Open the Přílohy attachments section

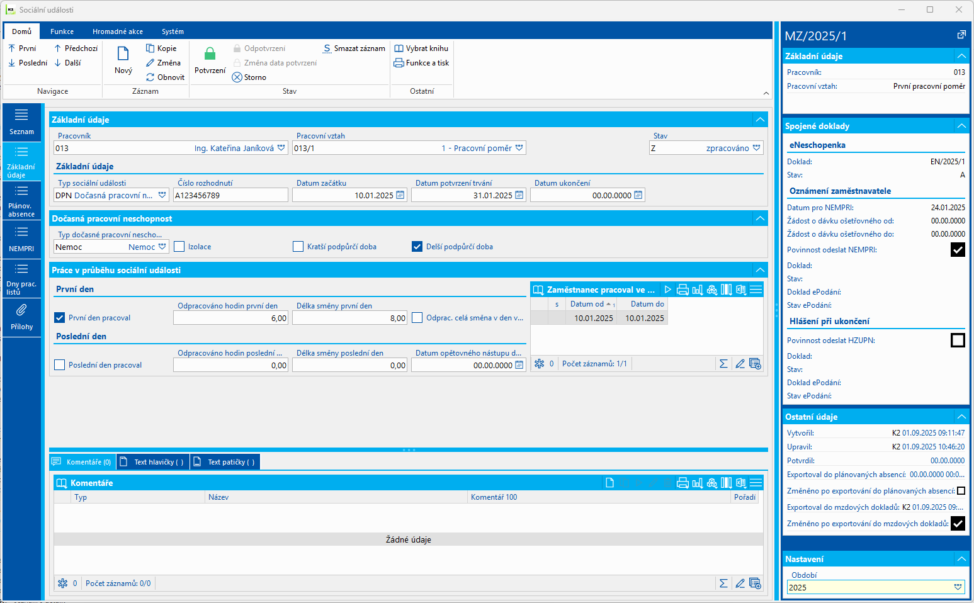(x=21, y=318)
